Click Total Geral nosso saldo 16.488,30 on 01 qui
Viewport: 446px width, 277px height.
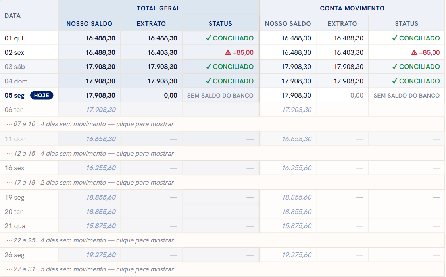click(x=100, y=38)
